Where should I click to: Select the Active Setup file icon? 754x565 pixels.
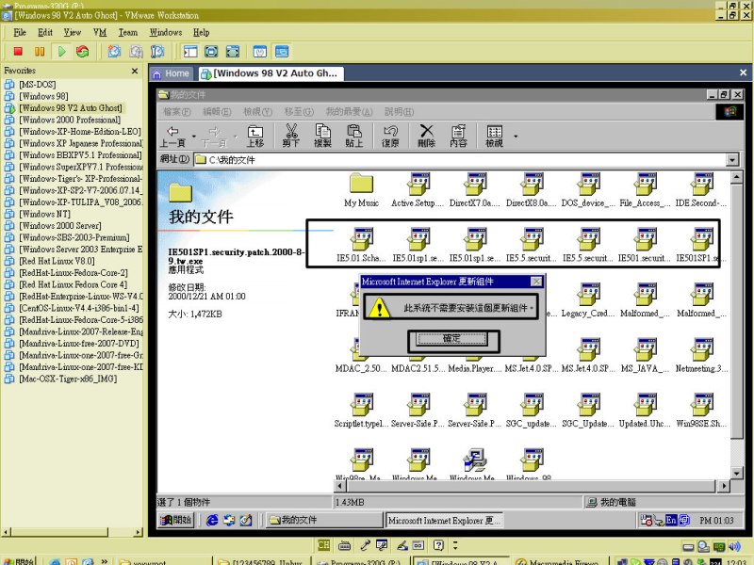click(418, 190)
